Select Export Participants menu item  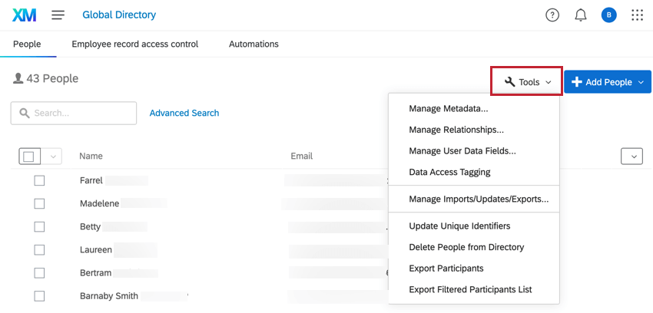446,269
